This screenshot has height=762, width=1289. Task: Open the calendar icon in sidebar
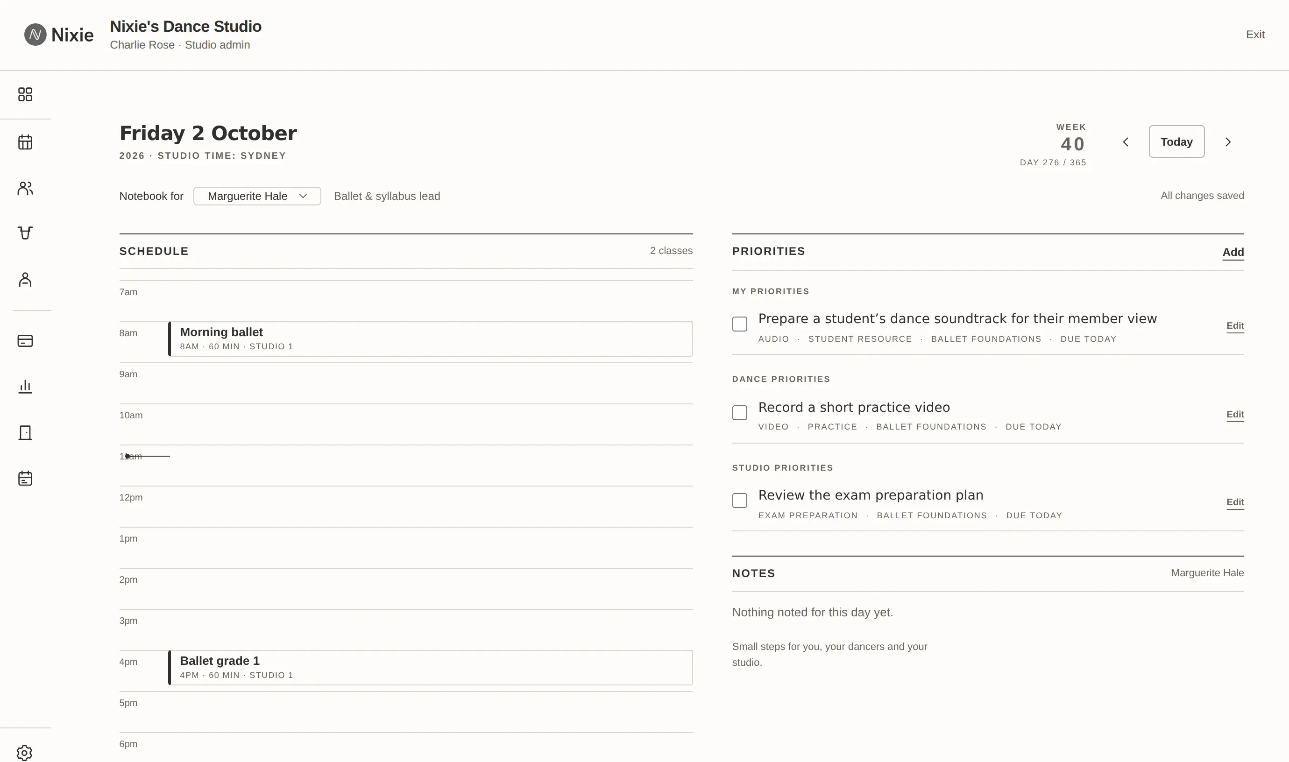point(25,142)
